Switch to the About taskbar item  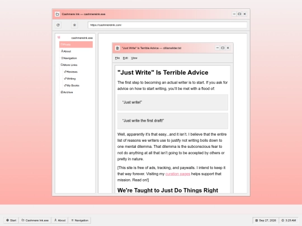click(60, 220)
